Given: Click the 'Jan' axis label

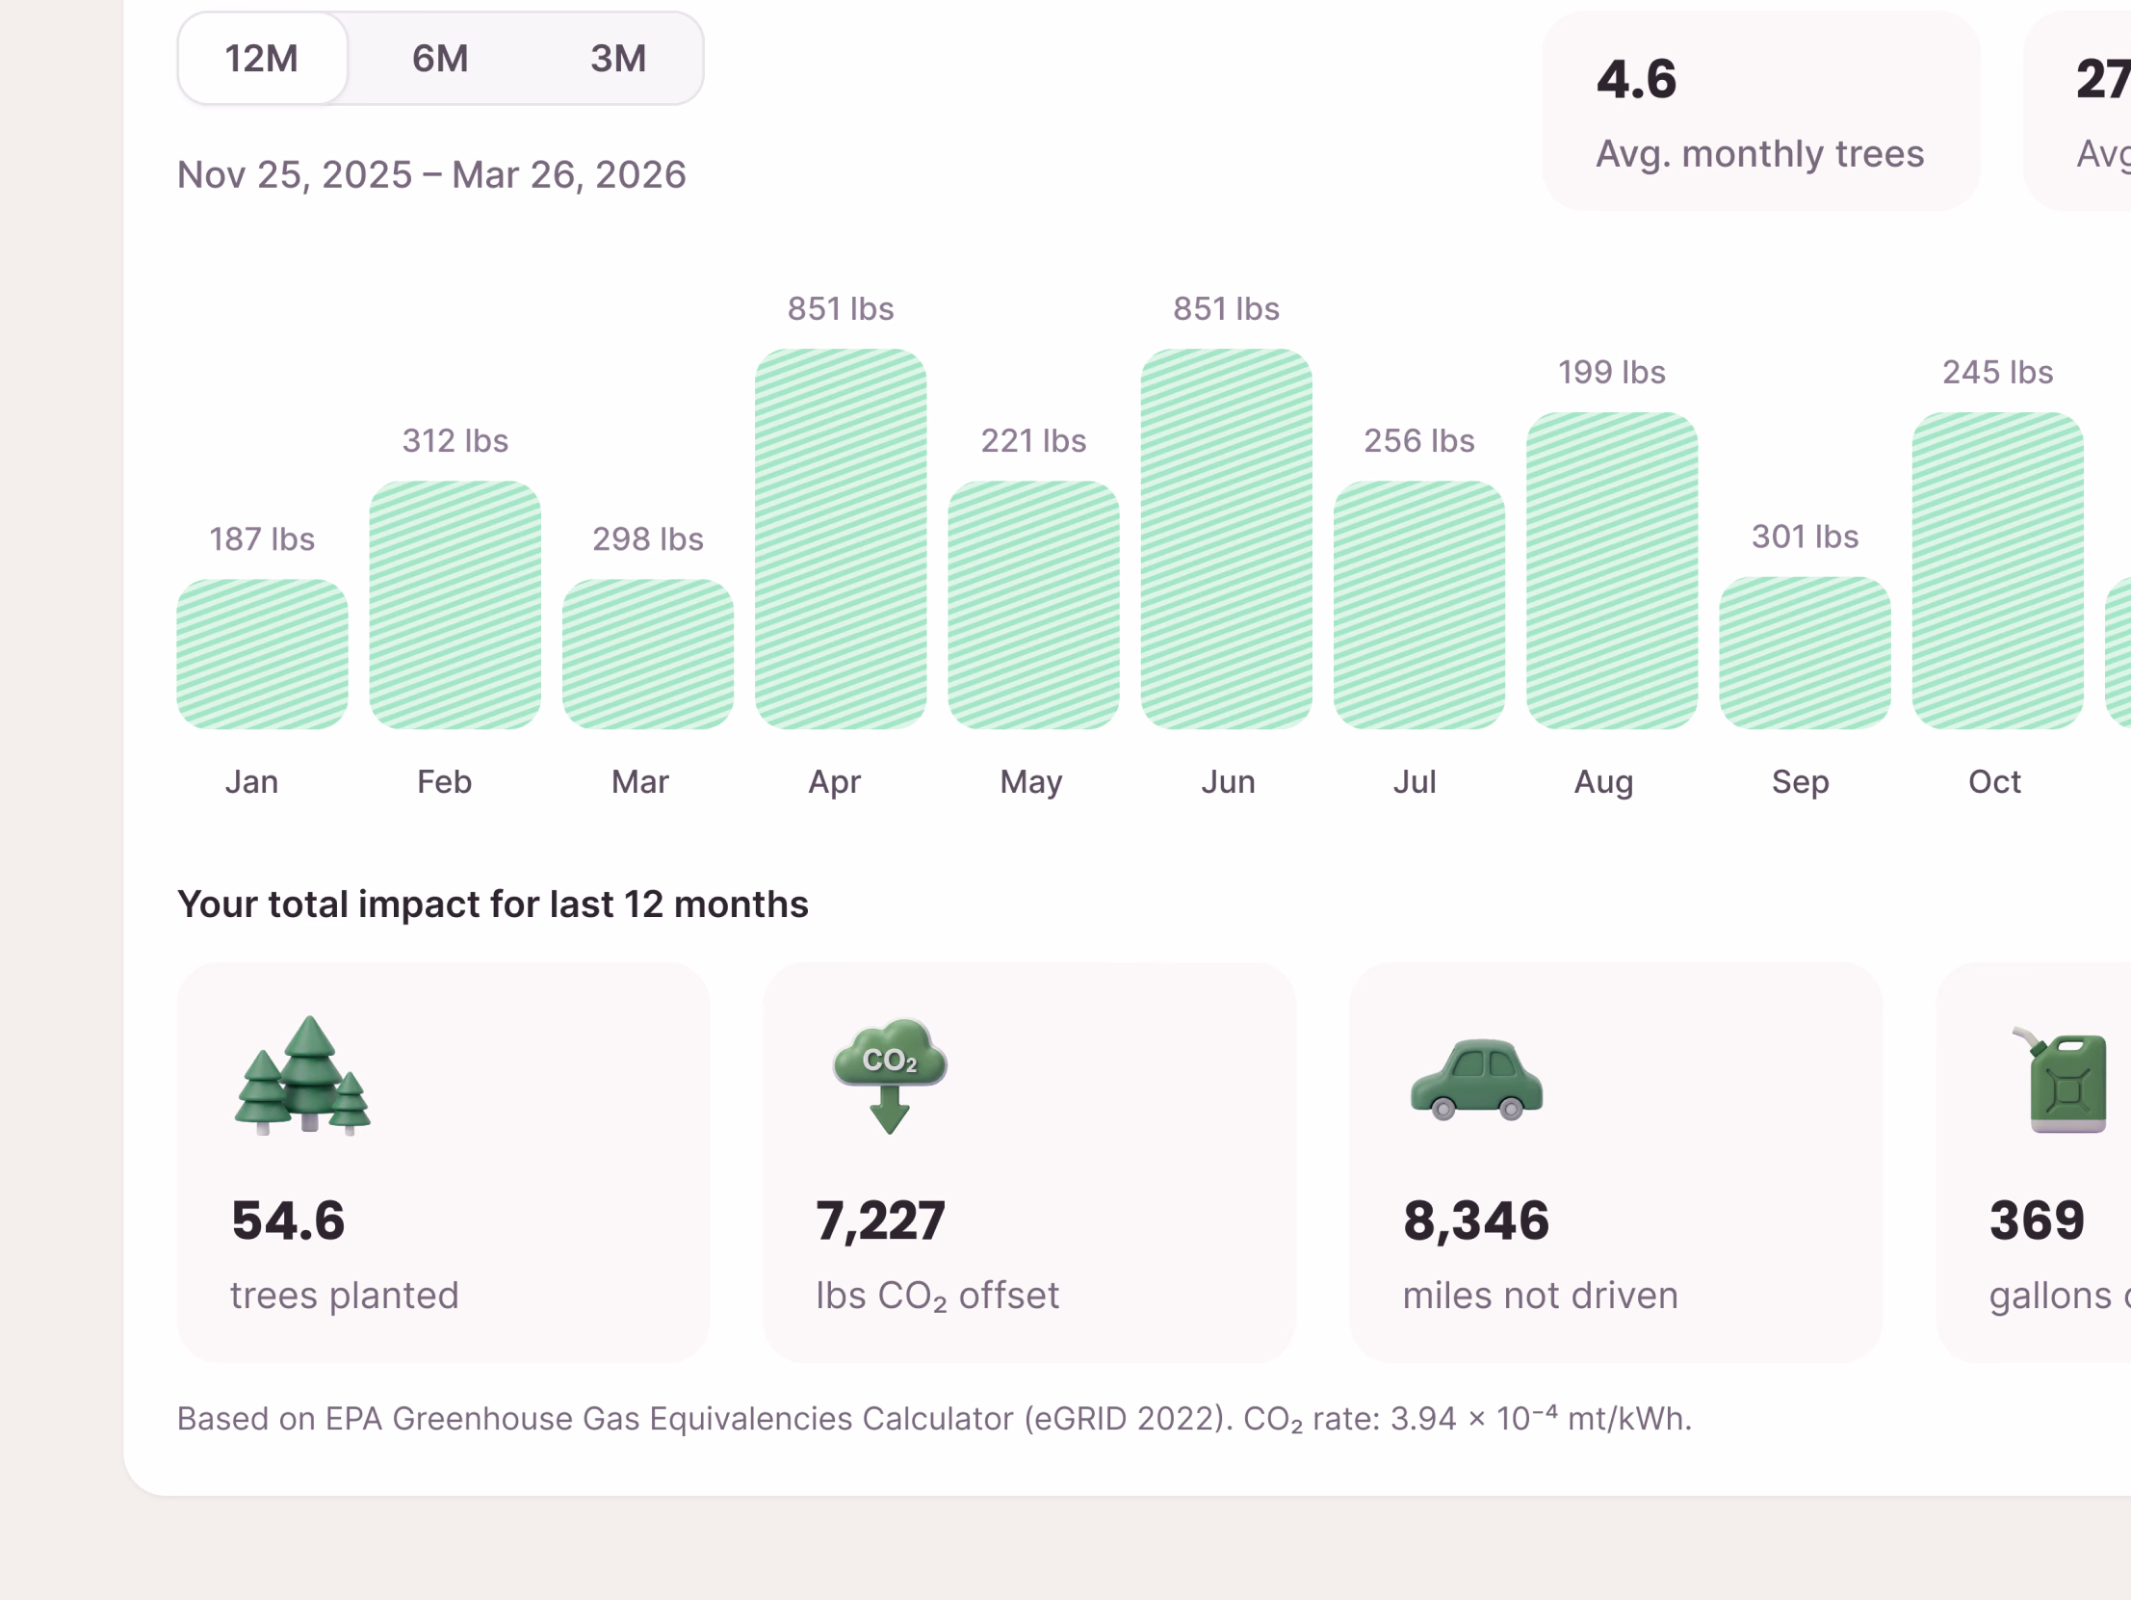Looking at the screenshot, I should (x=252, y=781).
